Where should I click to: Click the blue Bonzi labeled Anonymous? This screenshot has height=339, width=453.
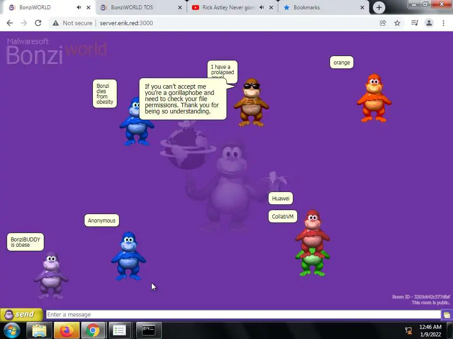pos(129,256)
